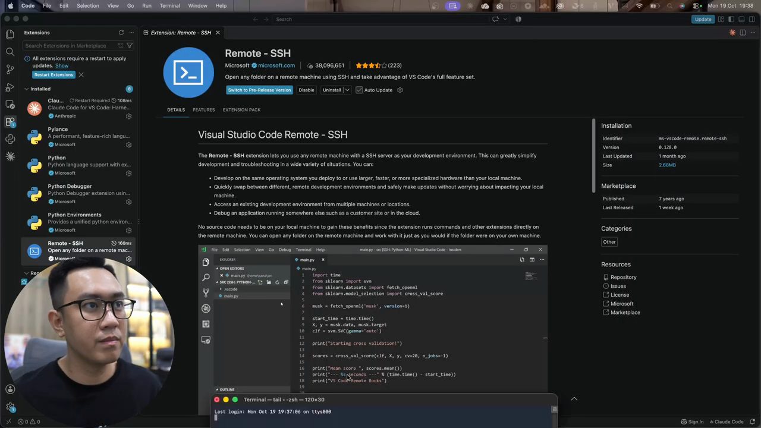This screenshot has width=761, height=428.
Task: Open the manage gear for Python Debugger
Action: click(x=128, y=202)
